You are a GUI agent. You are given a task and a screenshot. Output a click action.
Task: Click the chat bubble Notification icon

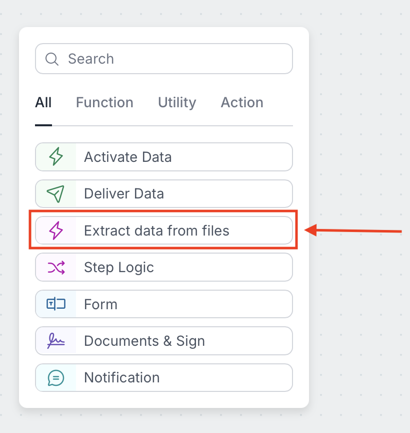click(56, 377)
